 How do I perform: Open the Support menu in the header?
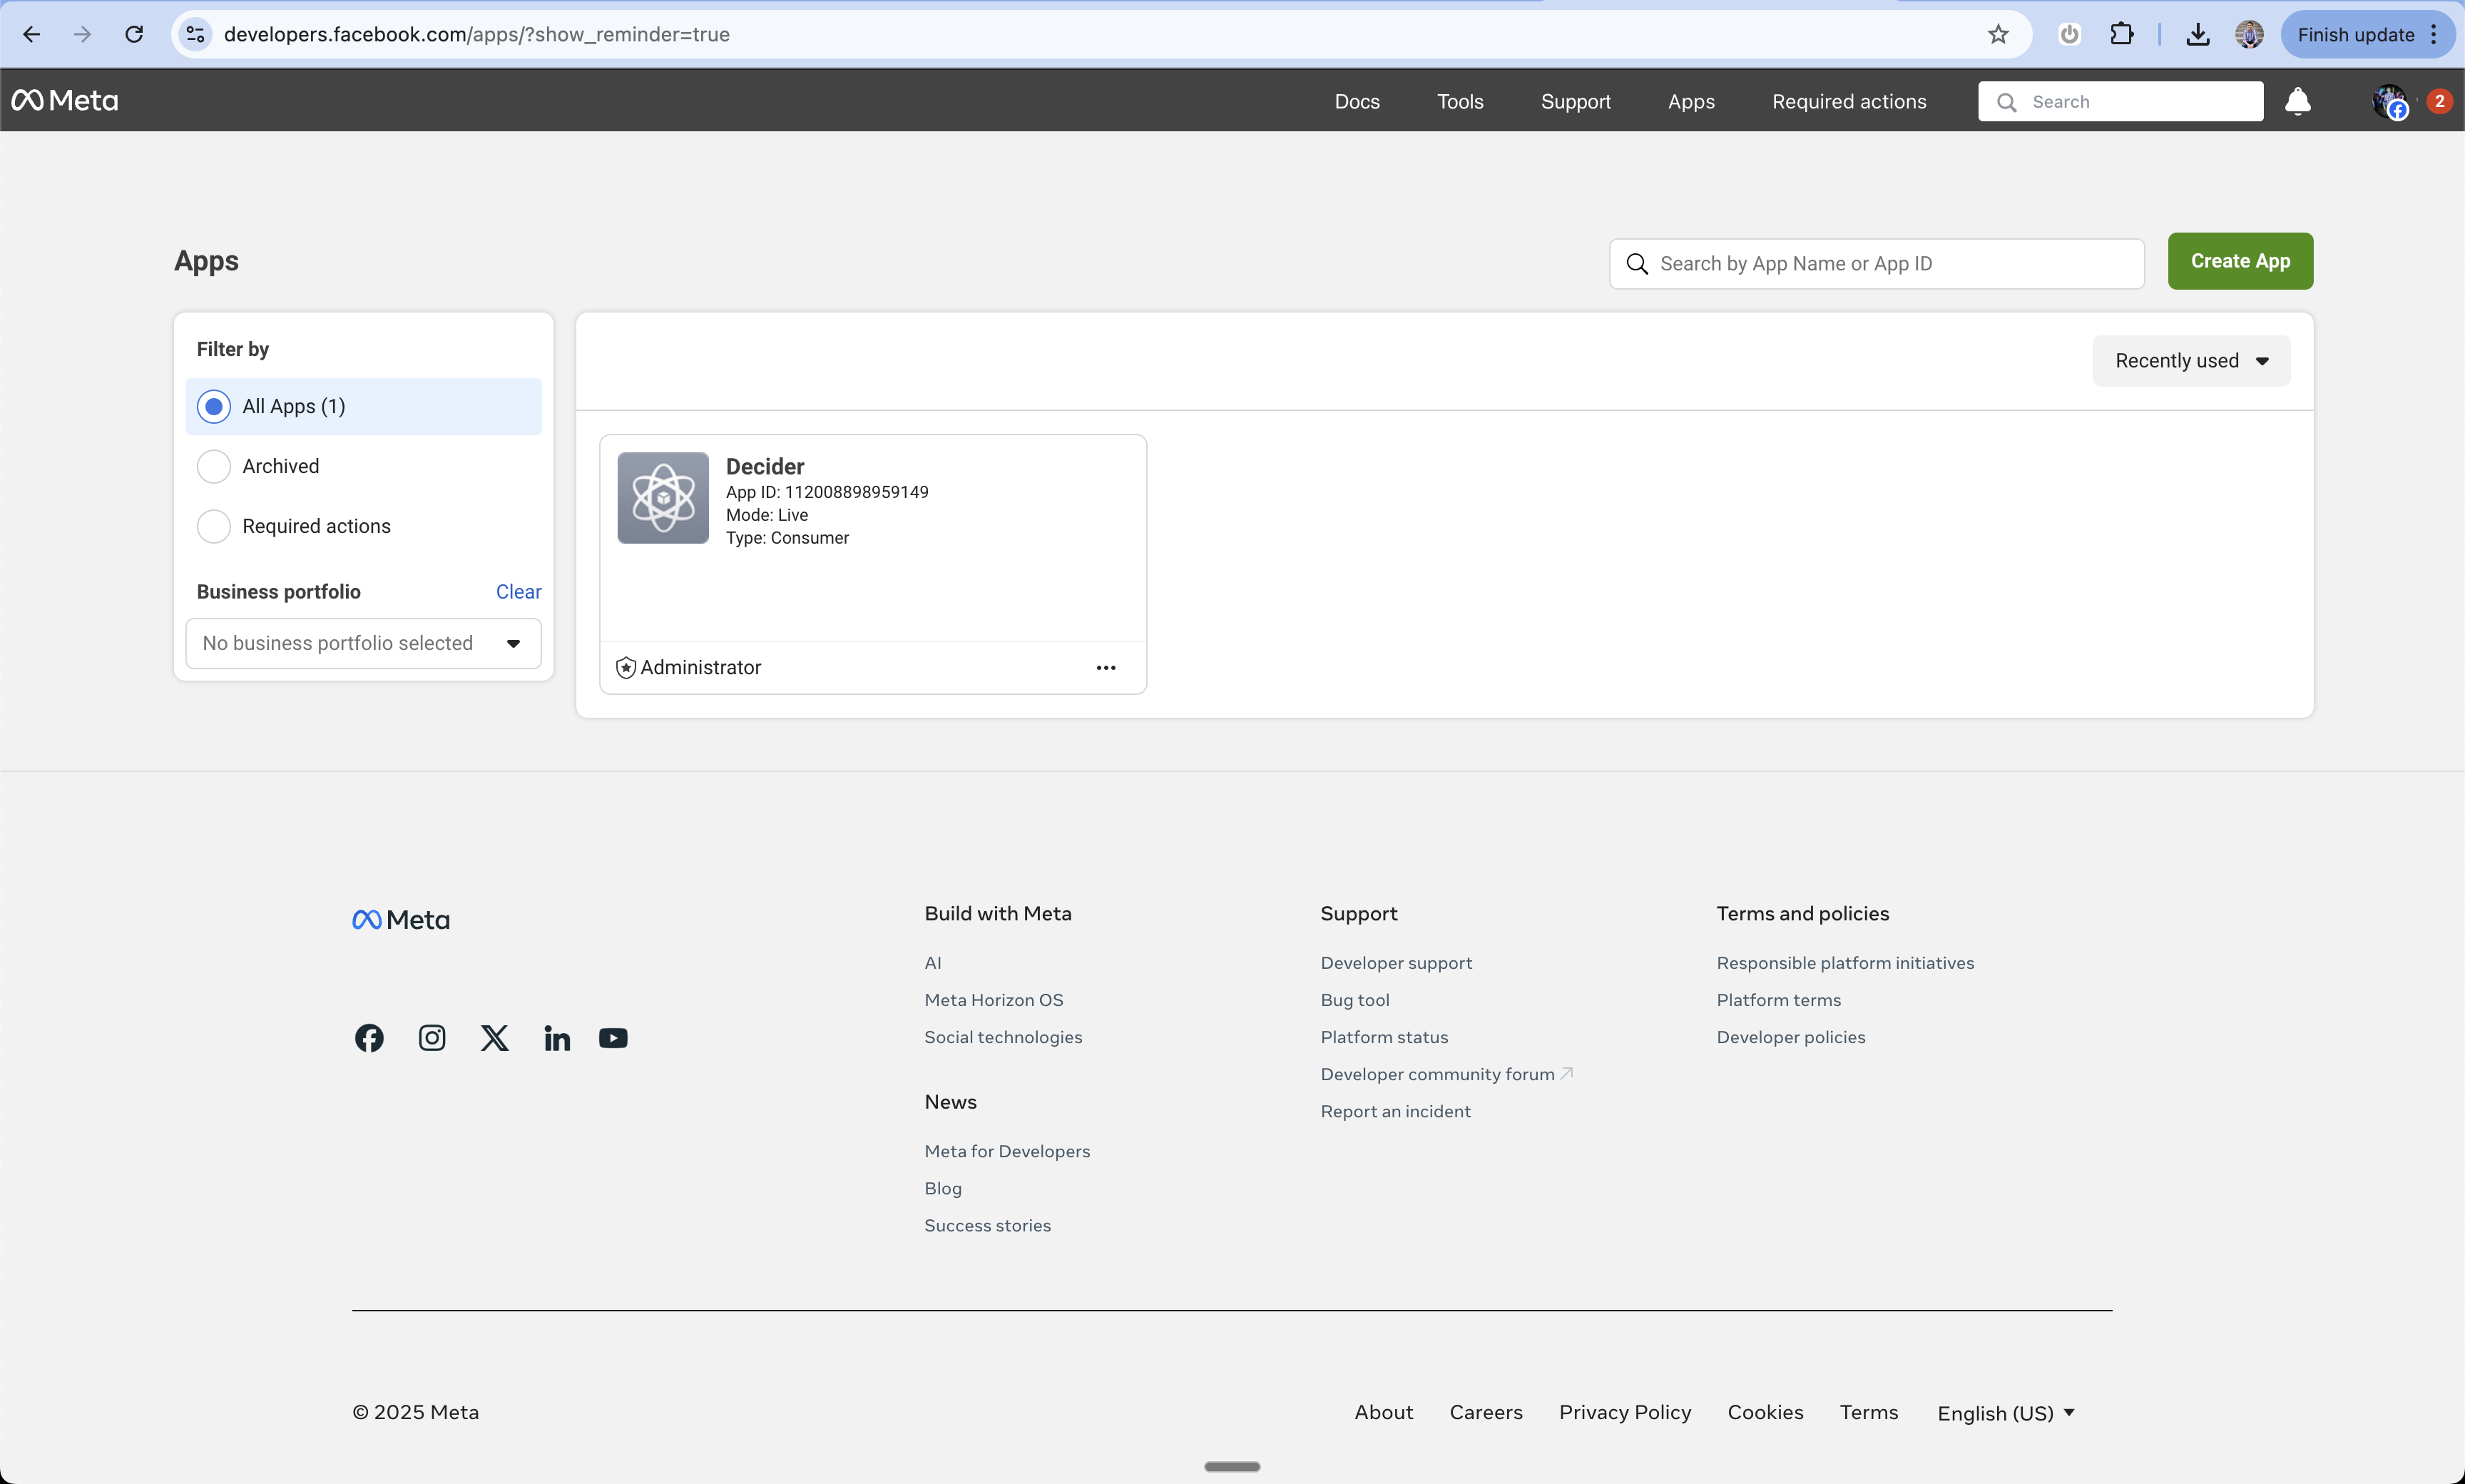(1576, 101)
